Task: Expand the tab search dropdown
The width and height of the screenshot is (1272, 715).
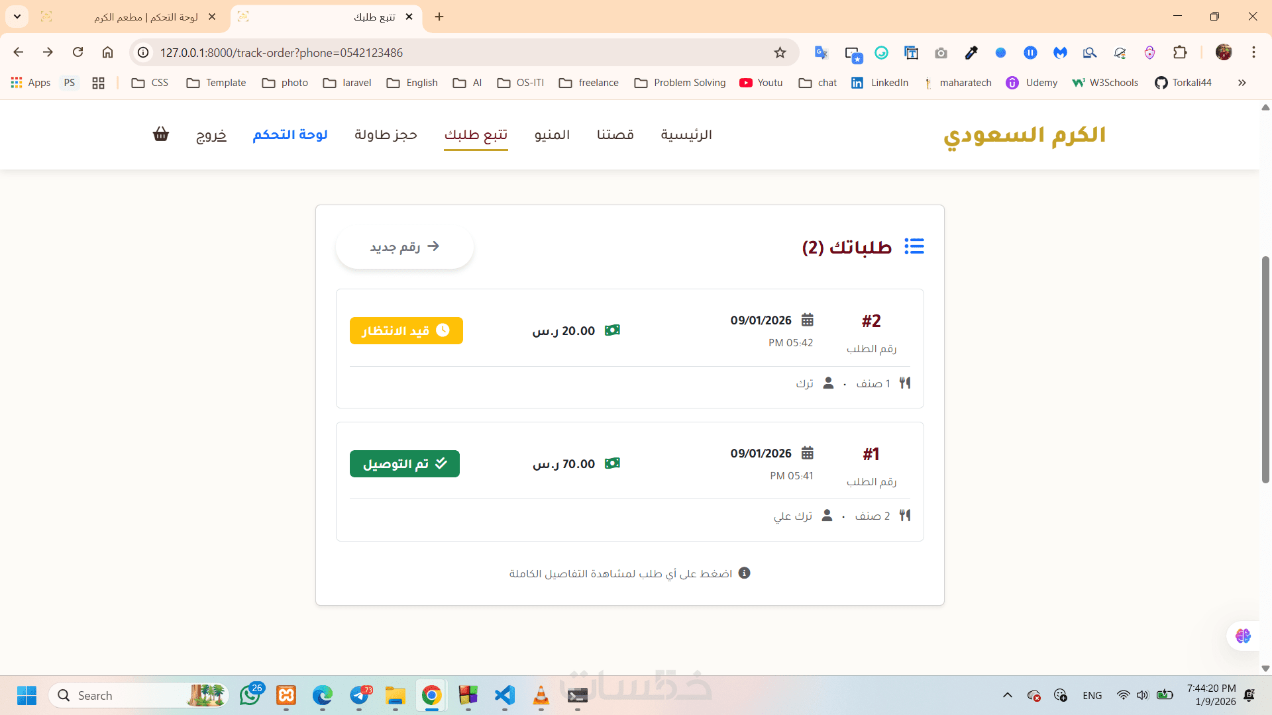Action: (x=17, y=17)
